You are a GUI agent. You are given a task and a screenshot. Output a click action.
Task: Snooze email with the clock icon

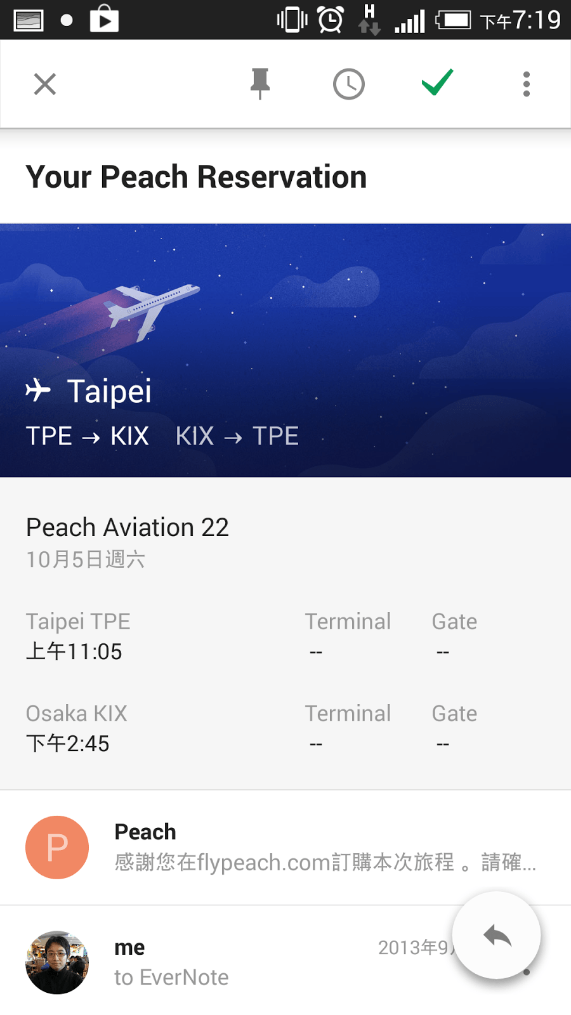[x=348, y=84]
